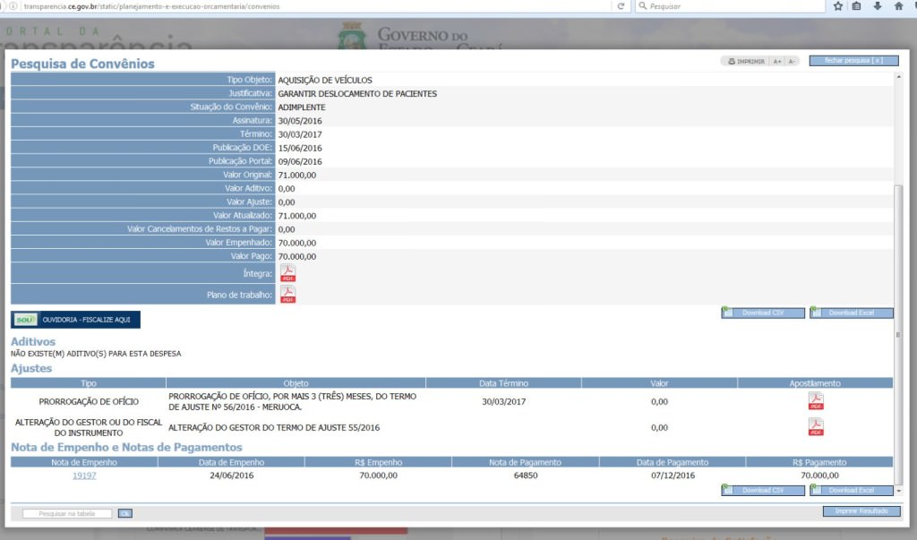Click the Imprimir printer button
917x540 pixels.
pos(745,61)
